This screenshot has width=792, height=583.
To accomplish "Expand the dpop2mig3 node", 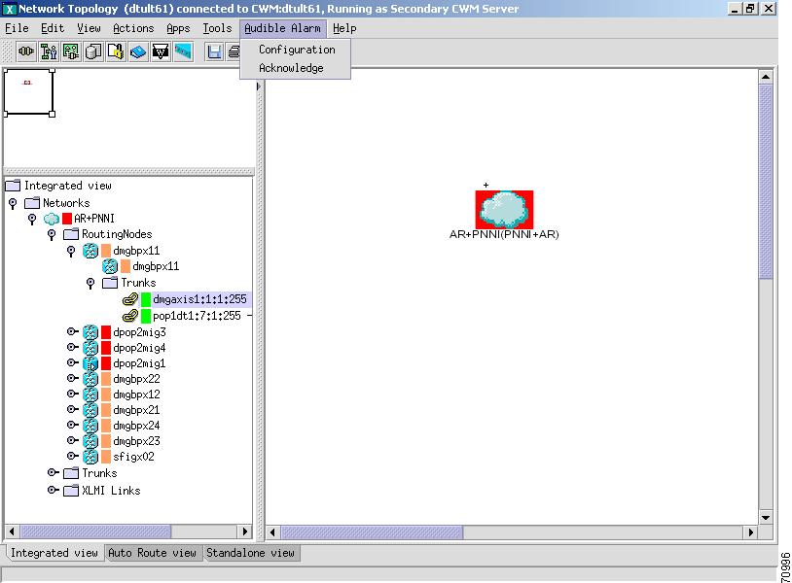I will click(73, 332).
